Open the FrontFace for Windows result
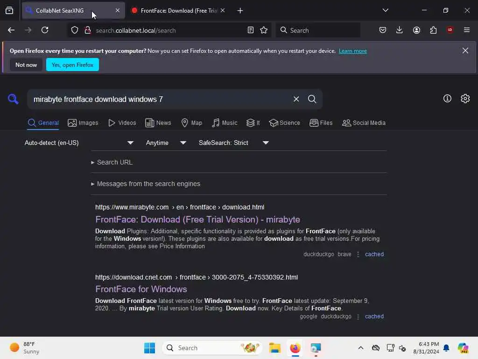Image resolution: width=478 pixels, height=359 pixels. click(141, 289)
